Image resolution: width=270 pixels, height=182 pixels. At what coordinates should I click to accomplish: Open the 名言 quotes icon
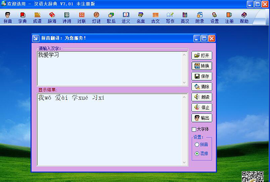tap(141, 18)
